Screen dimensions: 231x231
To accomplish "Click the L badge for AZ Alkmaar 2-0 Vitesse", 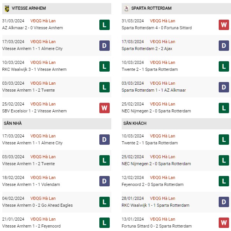I will 104,25.
